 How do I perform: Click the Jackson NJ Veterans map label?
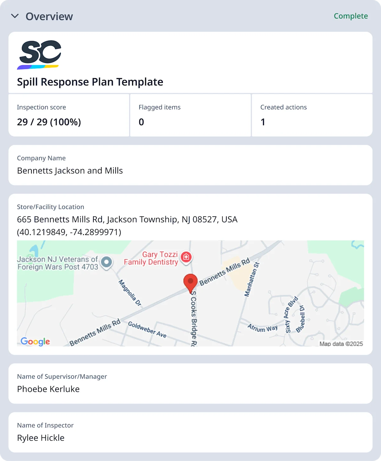tap(58, 263)
